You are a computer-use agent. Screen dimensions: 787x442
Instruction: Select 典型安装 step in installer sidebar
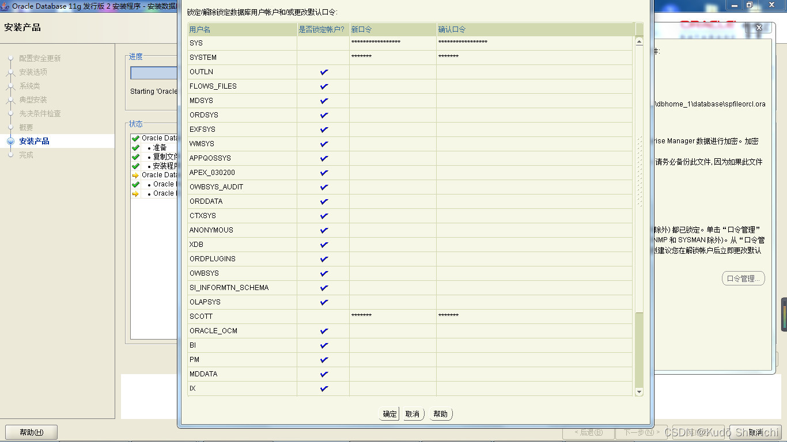point(33,100)
